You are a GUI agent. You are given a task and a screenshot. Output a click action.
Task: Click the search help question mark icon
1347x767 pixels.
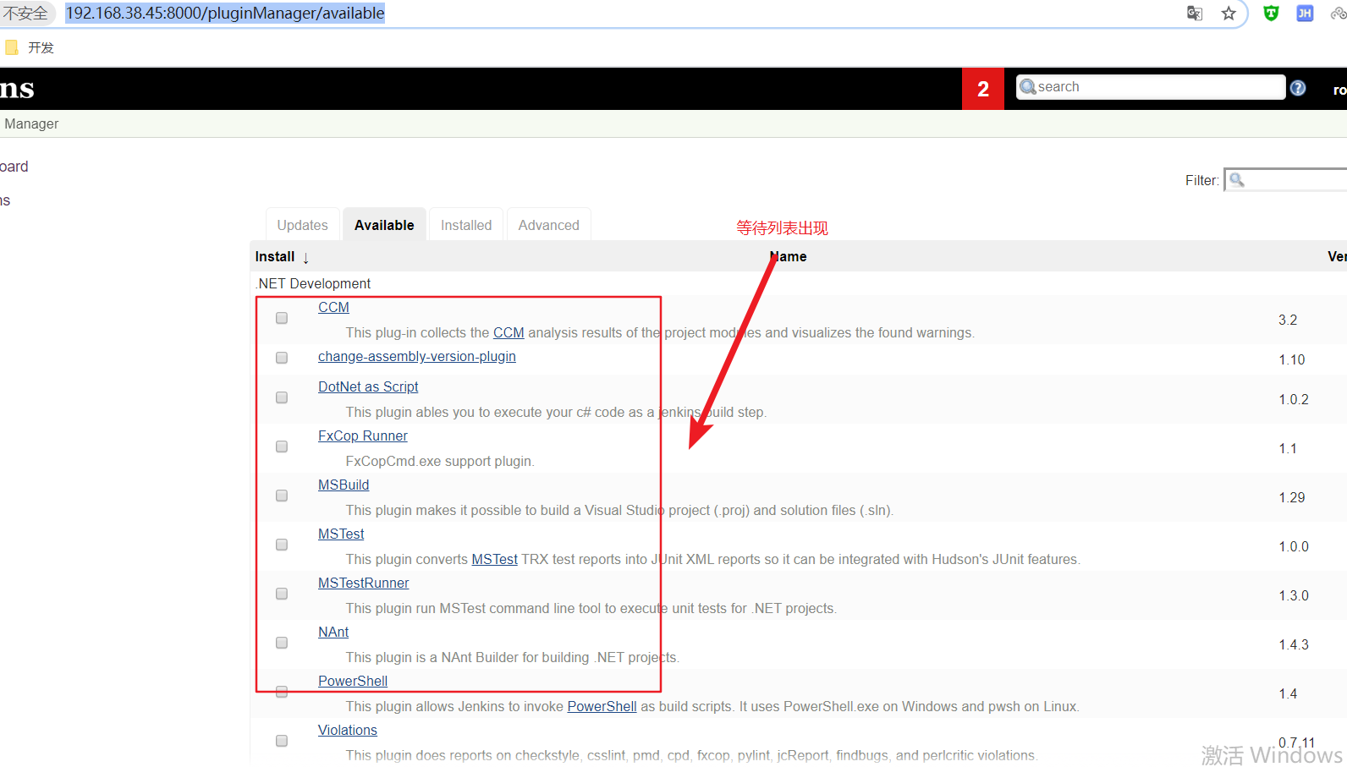[1298, 88]
